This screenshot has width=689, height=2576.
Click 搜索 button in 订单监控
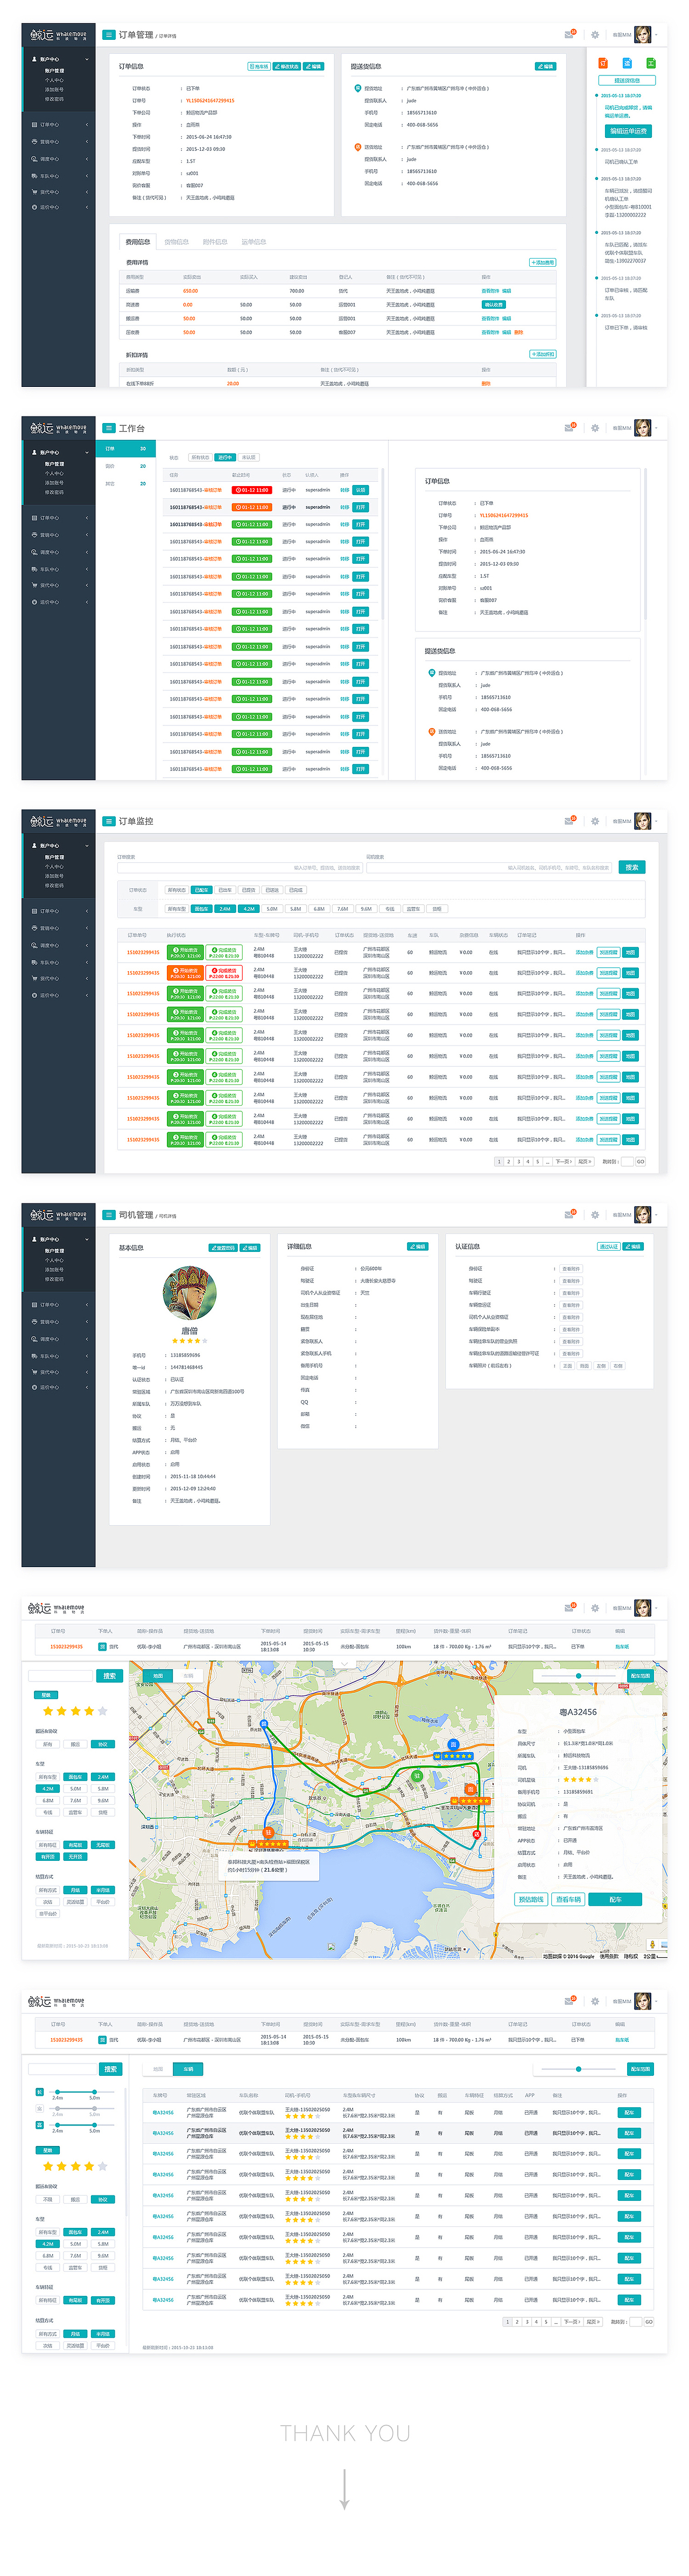click(632, 867)
